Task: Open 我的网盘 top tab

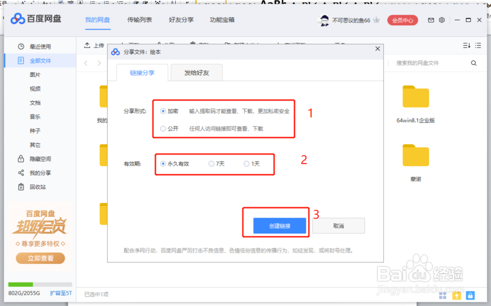Action: (x=97, y=20)
